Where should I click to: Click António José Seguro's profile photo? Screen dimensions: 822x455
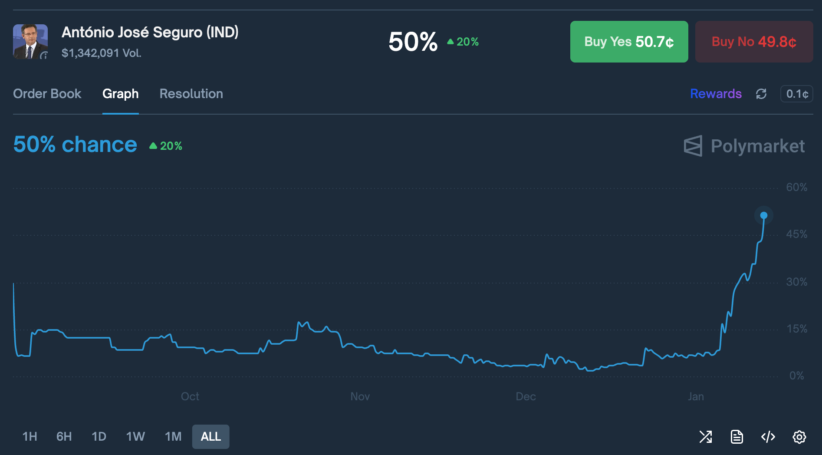pyautogui.click(x=30, y=42)
